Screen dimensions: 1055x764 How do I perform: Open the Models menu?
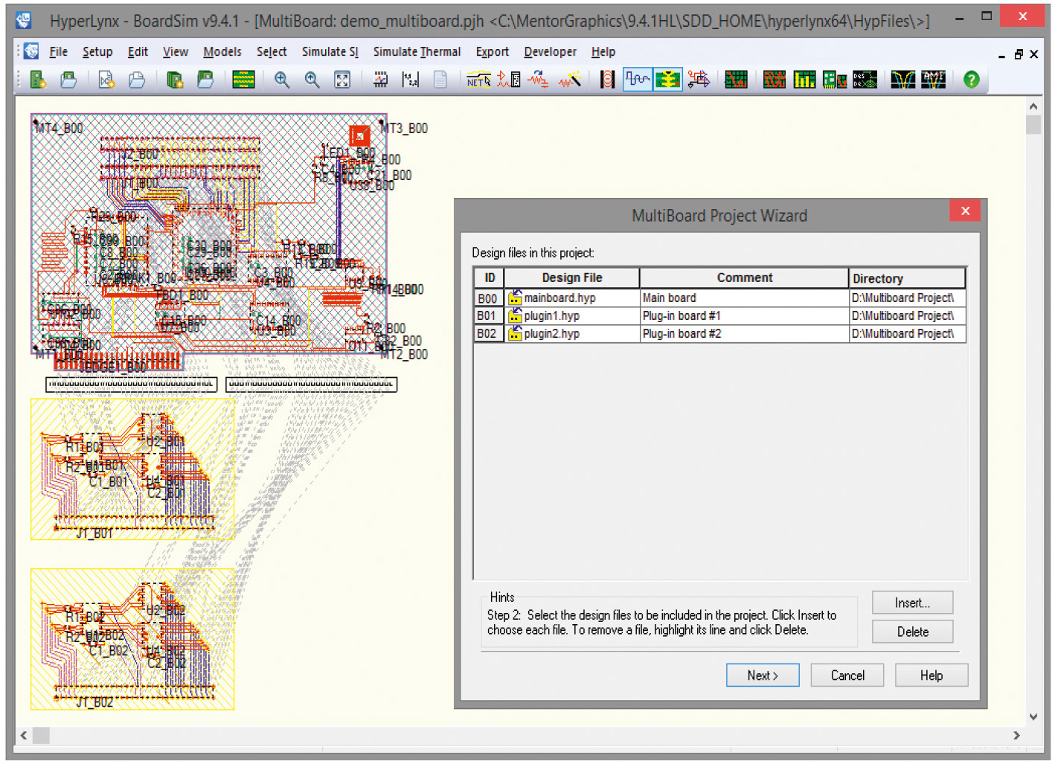[x=222, y=52]
